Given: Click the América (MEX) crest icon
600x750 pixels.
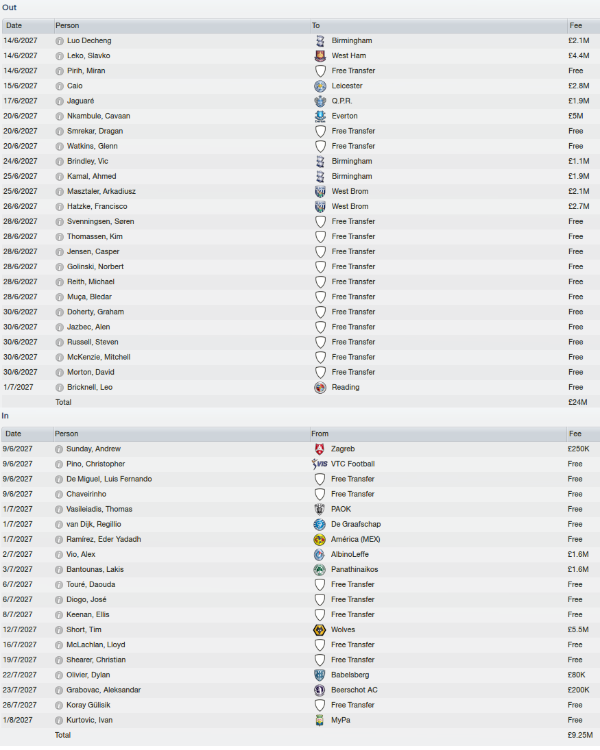Looking at the screenshot, I should 320,540.
